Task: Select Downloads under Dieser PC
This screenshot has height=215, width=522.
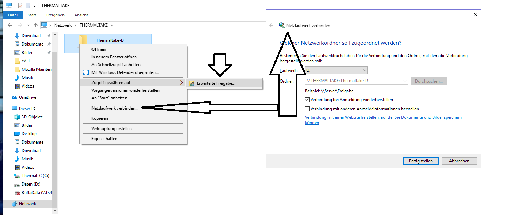Action: tap(32, 151)
